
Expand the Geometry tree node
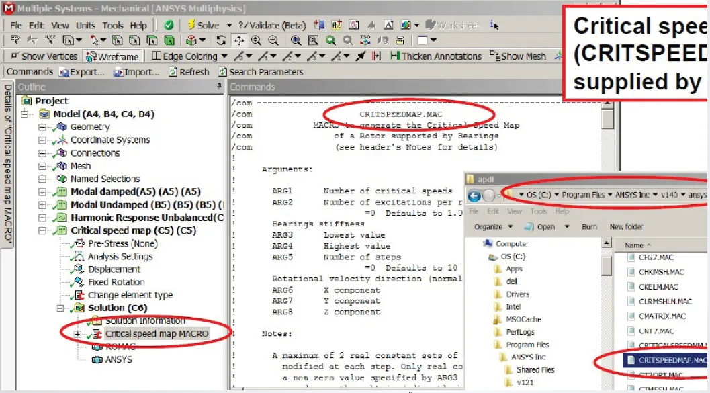(x=43, y=127)
